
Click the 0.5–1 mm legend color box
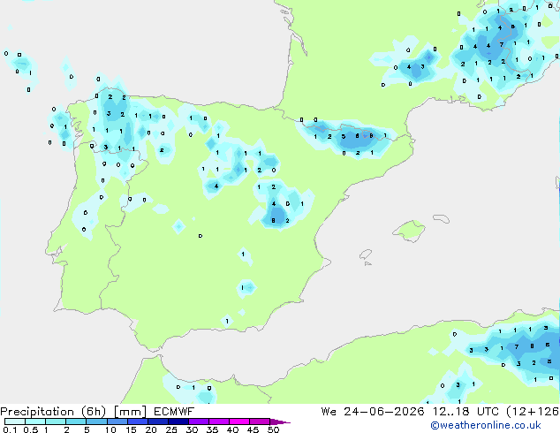[x=35, y=422]
